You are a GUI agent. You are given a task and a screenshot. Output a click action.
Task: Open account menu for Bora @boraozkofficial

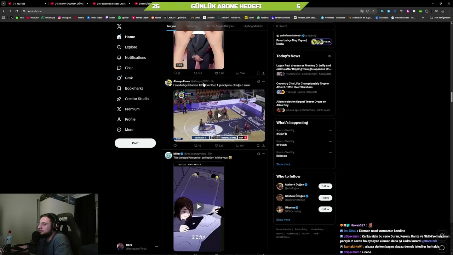156,247
